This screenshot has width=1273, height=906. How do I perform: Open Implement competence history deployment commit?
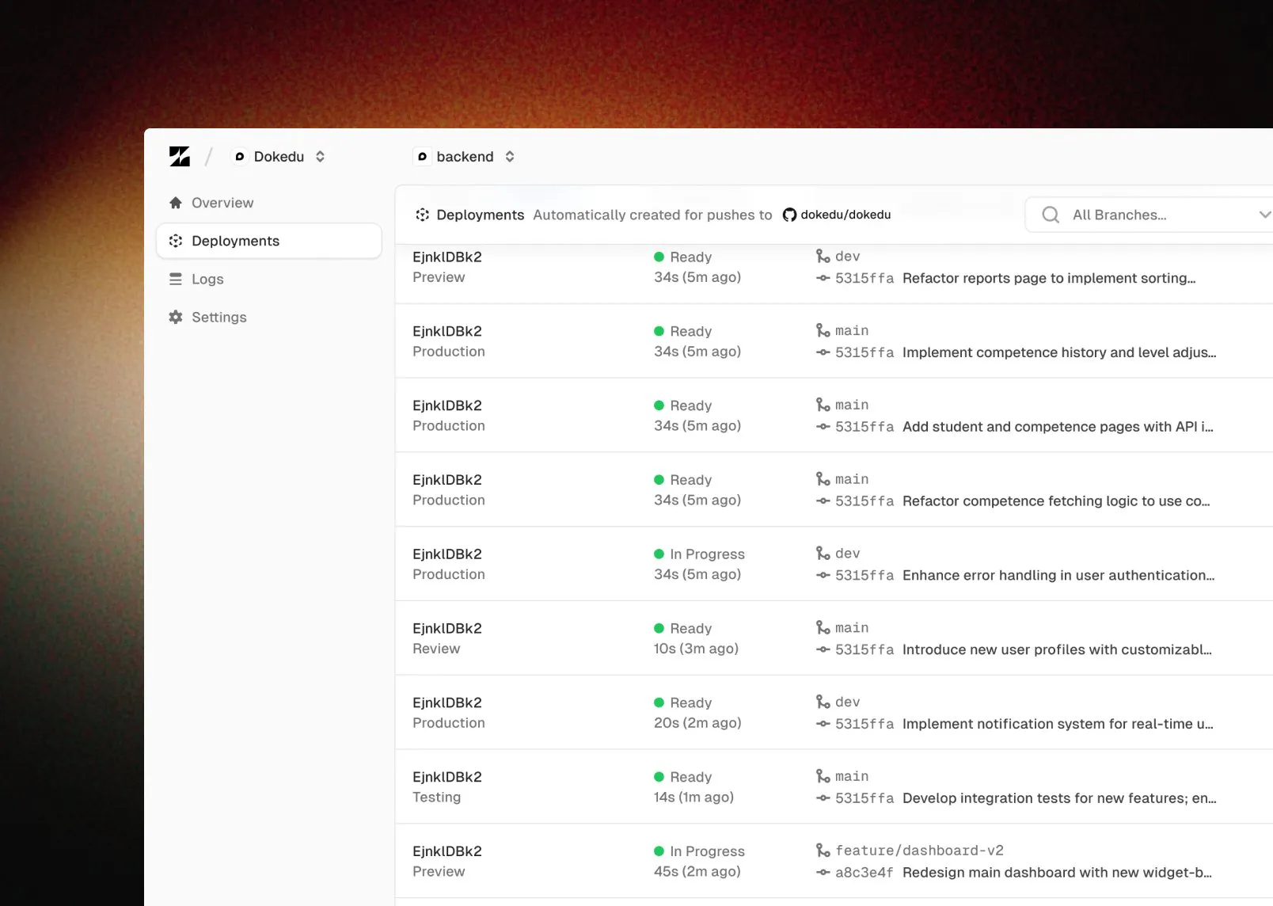click(x=1059, y=352)
